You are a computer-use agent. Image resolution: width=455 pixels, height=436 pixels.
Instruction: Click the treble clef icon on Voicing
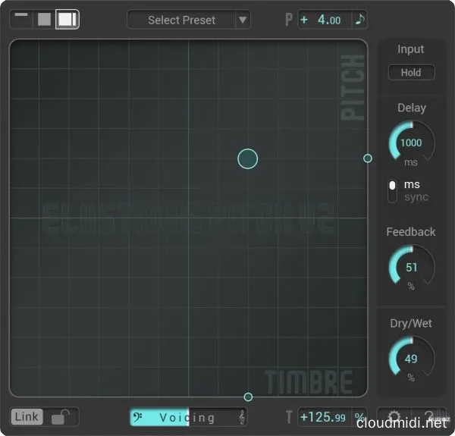click(241, 417)
